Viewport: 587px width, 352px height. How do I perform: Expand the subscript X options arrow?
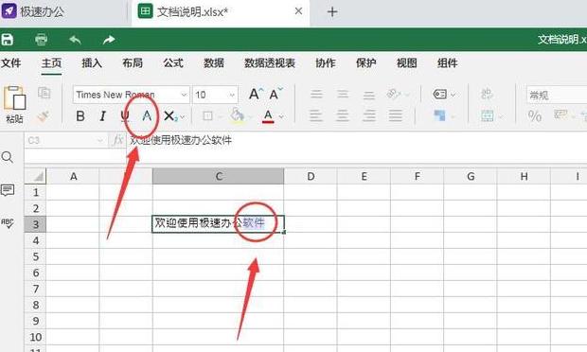[183, 117]
